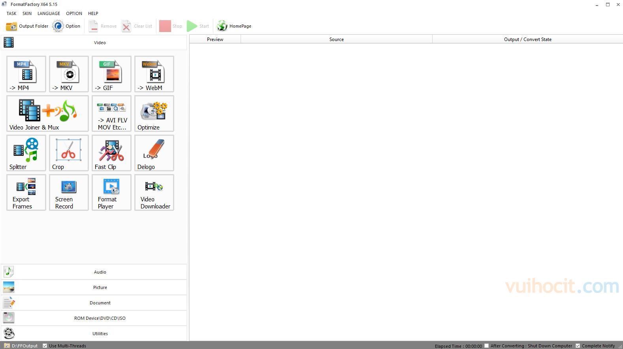This screenshot has width=623, height=349.
Task: Open the -> GIF conversion tool
Action: pyautogui.click(x=111, y=74)
